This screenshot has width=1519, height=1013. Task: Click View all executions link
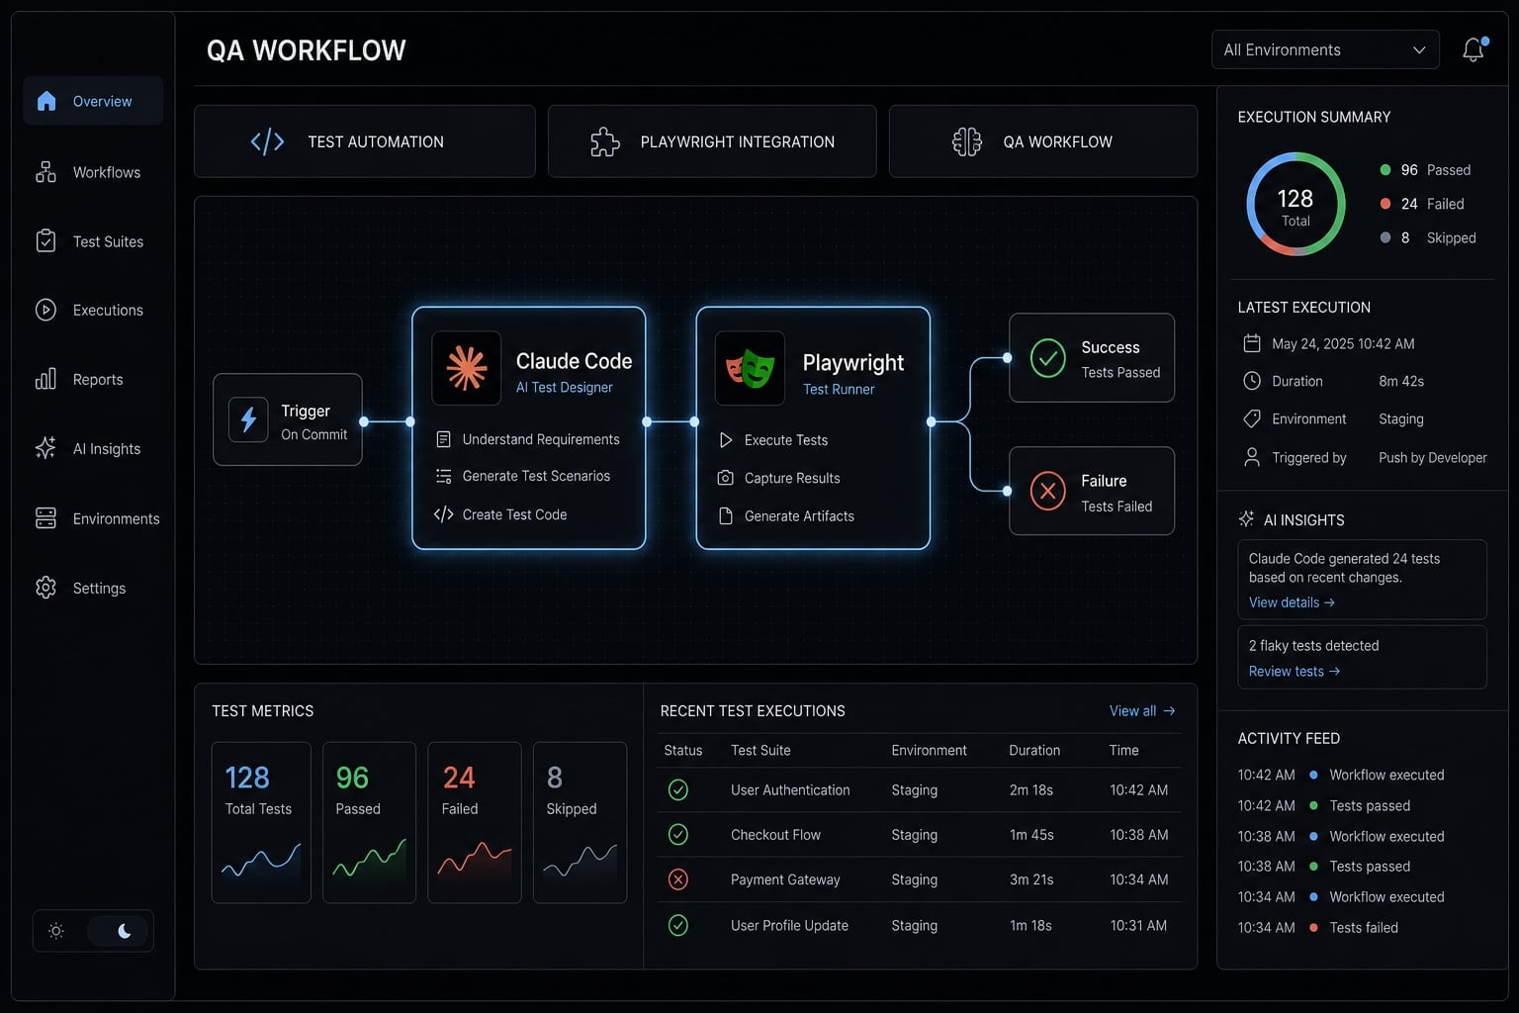pos(1142,710)
